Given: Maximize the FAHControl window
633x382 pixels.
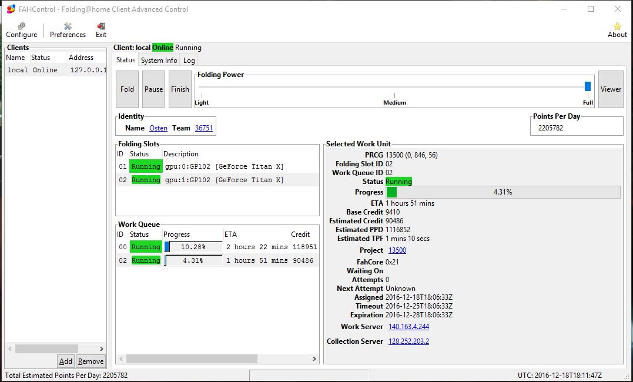Looking at the screenshot, I should 591,9.
